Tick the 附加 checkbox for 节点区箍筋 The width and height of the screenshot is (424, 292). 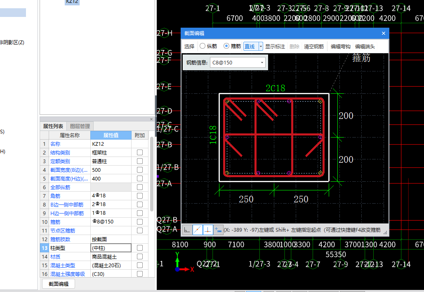point(140,230)
